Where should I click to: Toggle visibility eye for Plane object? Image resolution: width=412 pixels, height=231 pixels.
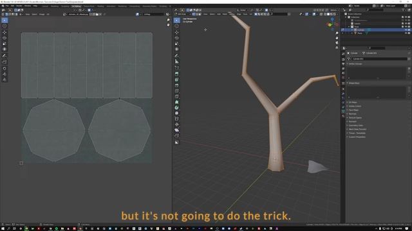coord(406,33)
